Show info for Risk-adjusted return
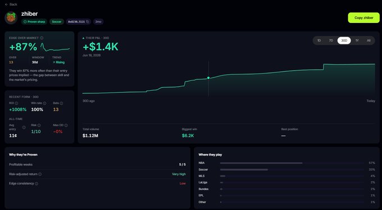This screenshot has height=210, width=382. [x=40, y=174]
